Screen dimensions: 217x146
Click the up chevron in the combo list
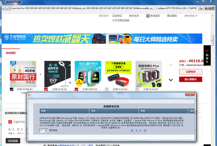(x=171, y=65)
